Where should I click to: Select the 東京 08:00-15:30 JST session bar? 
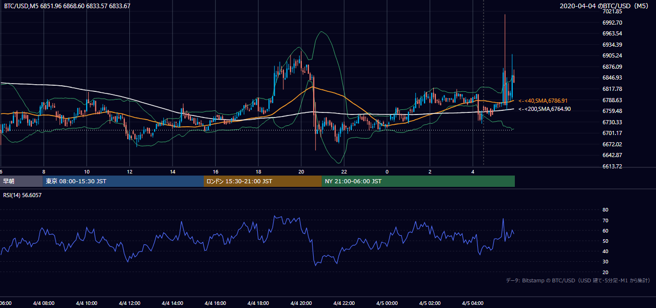[x=123, y=181]
